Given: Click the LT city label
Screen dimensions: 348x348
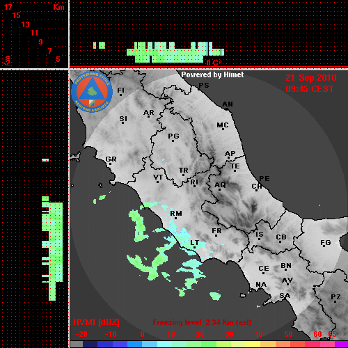Looking at the screenshot, I should point(194,243).
